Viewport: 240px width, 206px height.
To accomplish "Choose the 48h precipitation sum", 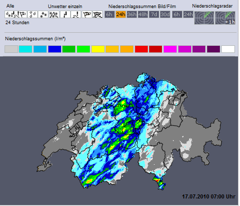I will click(x=143, y=15).
